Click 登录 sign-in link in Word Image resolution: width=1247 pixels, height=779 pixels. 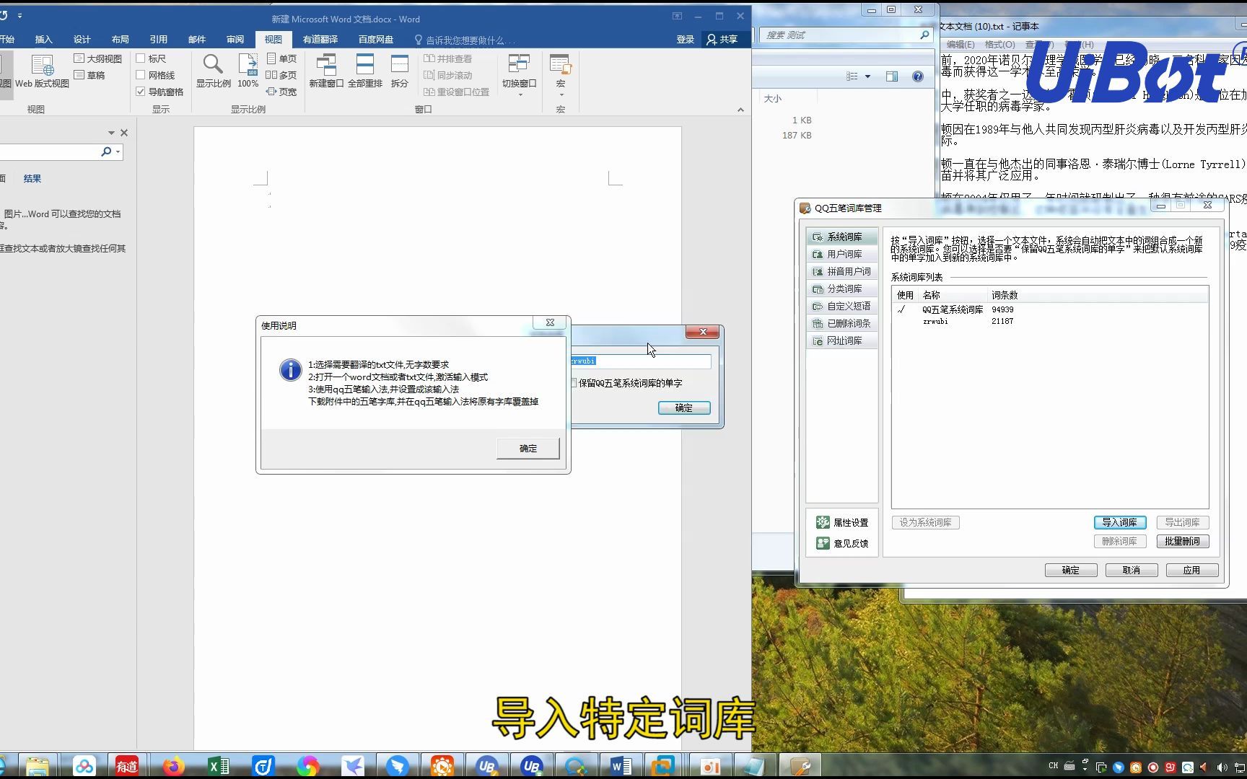coord(685,39)
